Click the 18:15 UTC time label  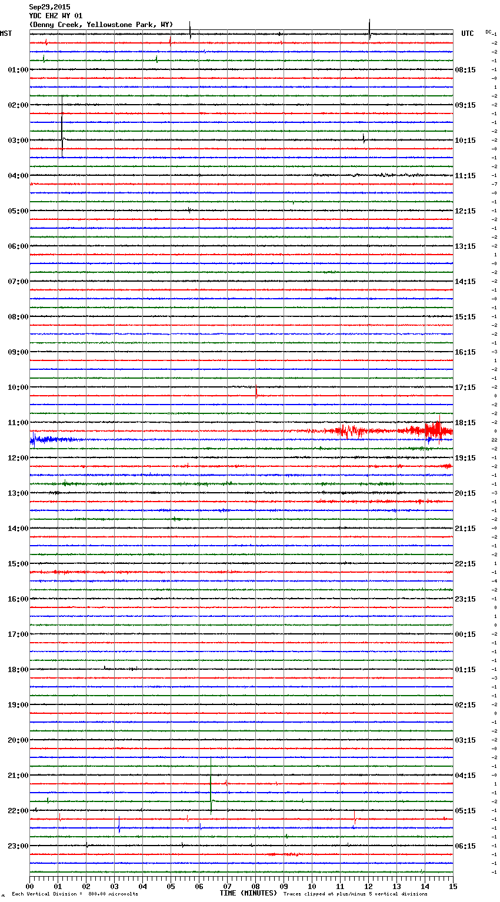coord(465,423)
